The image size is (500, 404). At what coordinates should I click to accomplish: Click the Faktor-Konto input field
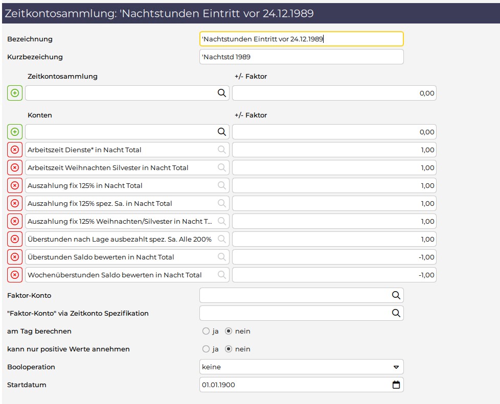(301, 295)
